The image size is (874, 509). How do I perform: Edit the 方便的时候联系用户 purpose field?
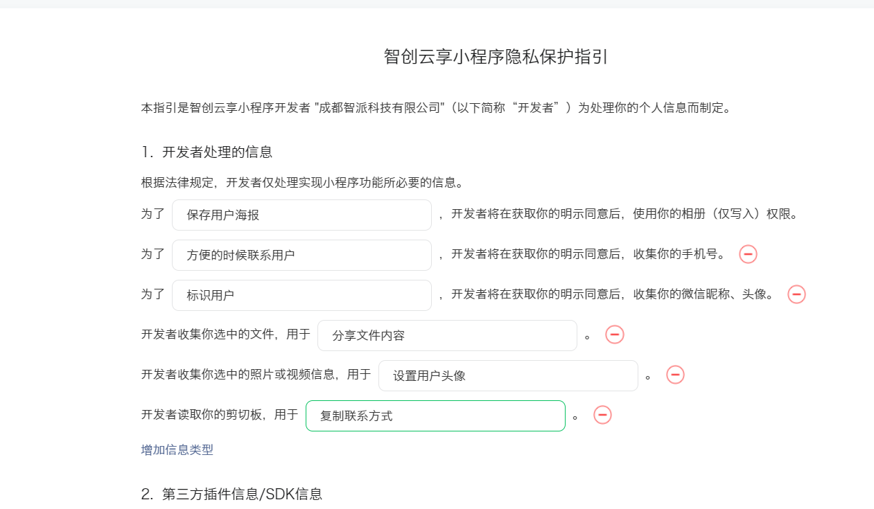[x=301, y=255]
